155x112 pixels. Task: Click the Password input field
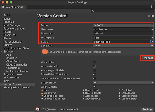(123, 34)
